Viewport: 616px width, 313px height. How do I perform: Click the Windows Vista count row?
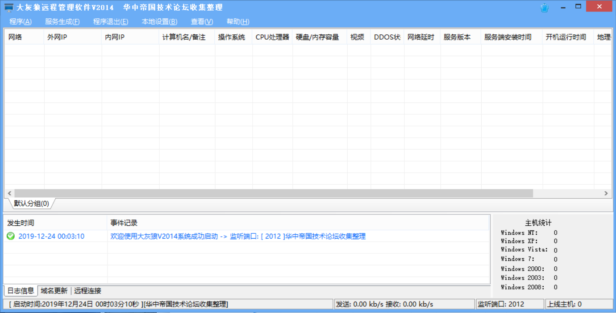(x=529, y=250)
